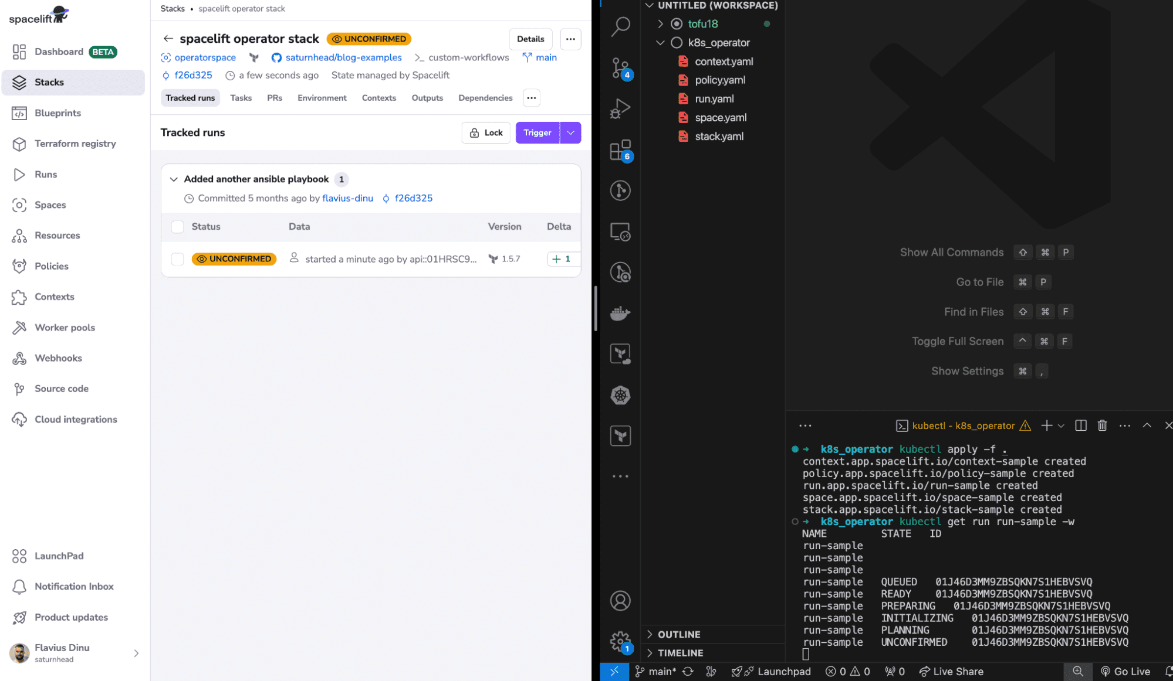Image resolution: width=1173 pixels, height=681 pixels.
Task: Open Docker view in activity bar
Action: pos(620,314)
